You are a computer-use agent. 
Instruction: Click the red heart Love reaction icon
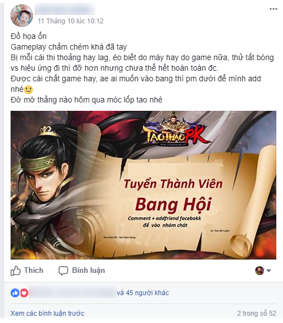point(24,293)
